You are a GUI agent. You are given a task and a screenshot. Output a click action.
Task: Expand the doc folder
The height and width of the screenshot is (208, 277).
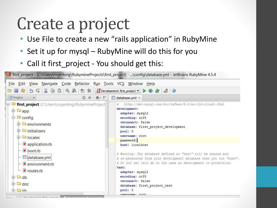[14, 184]
